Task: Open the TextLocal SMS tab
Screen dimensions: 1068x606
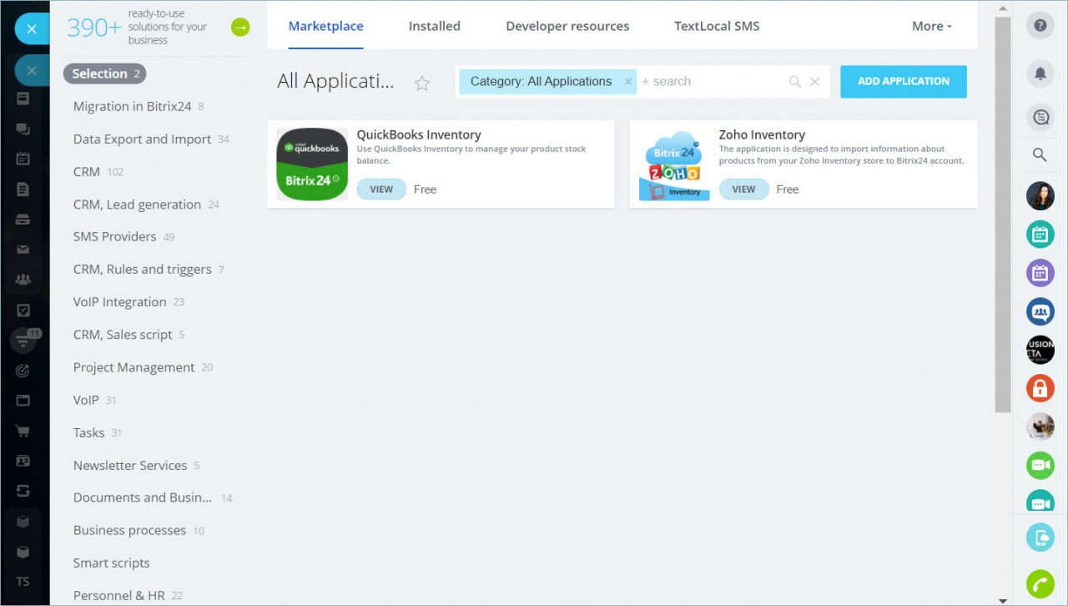Action: point(717,26)
